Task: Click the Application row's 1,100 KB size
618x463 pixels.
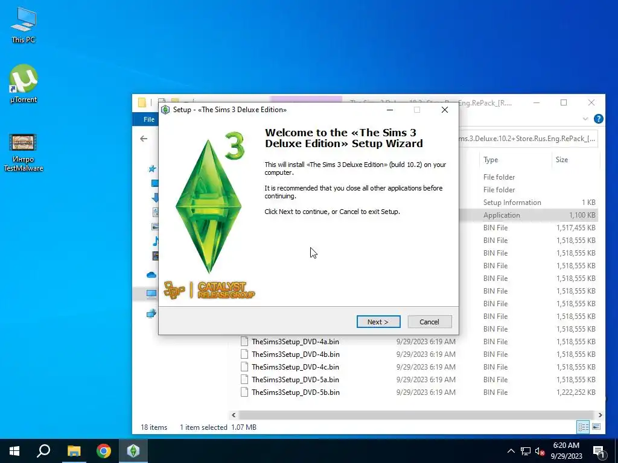Action: click(x=582, y=215)
